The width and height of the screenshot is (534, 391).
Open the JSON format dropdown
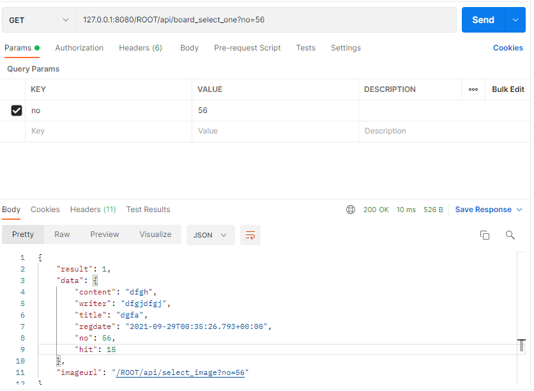coord(210,235)
